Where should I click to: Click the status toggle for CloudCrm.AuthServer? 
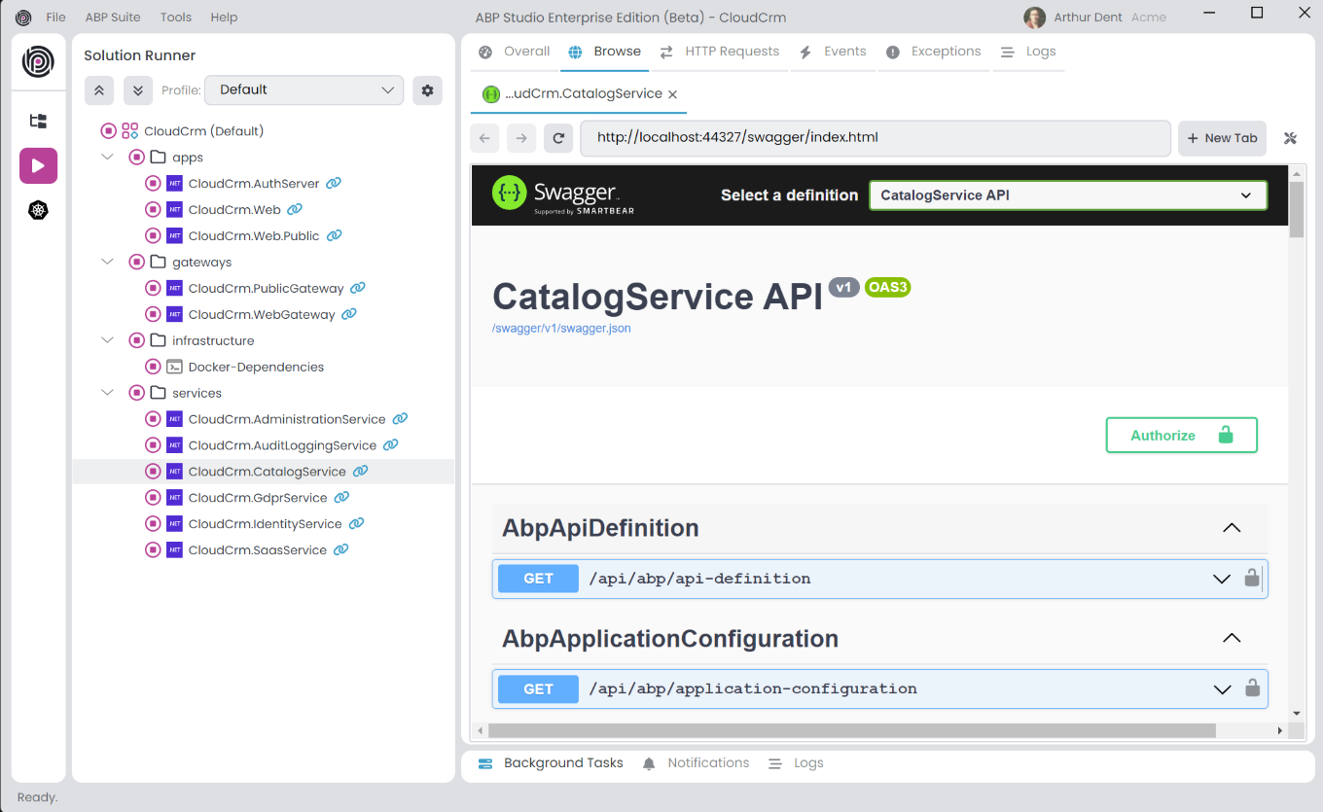[x=153, y=183]
